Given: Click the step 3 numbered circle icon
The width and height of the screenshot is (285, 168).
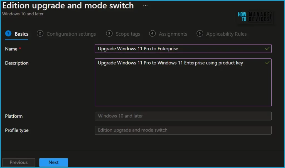Looking at the screenshot, I should coord(109,34).
